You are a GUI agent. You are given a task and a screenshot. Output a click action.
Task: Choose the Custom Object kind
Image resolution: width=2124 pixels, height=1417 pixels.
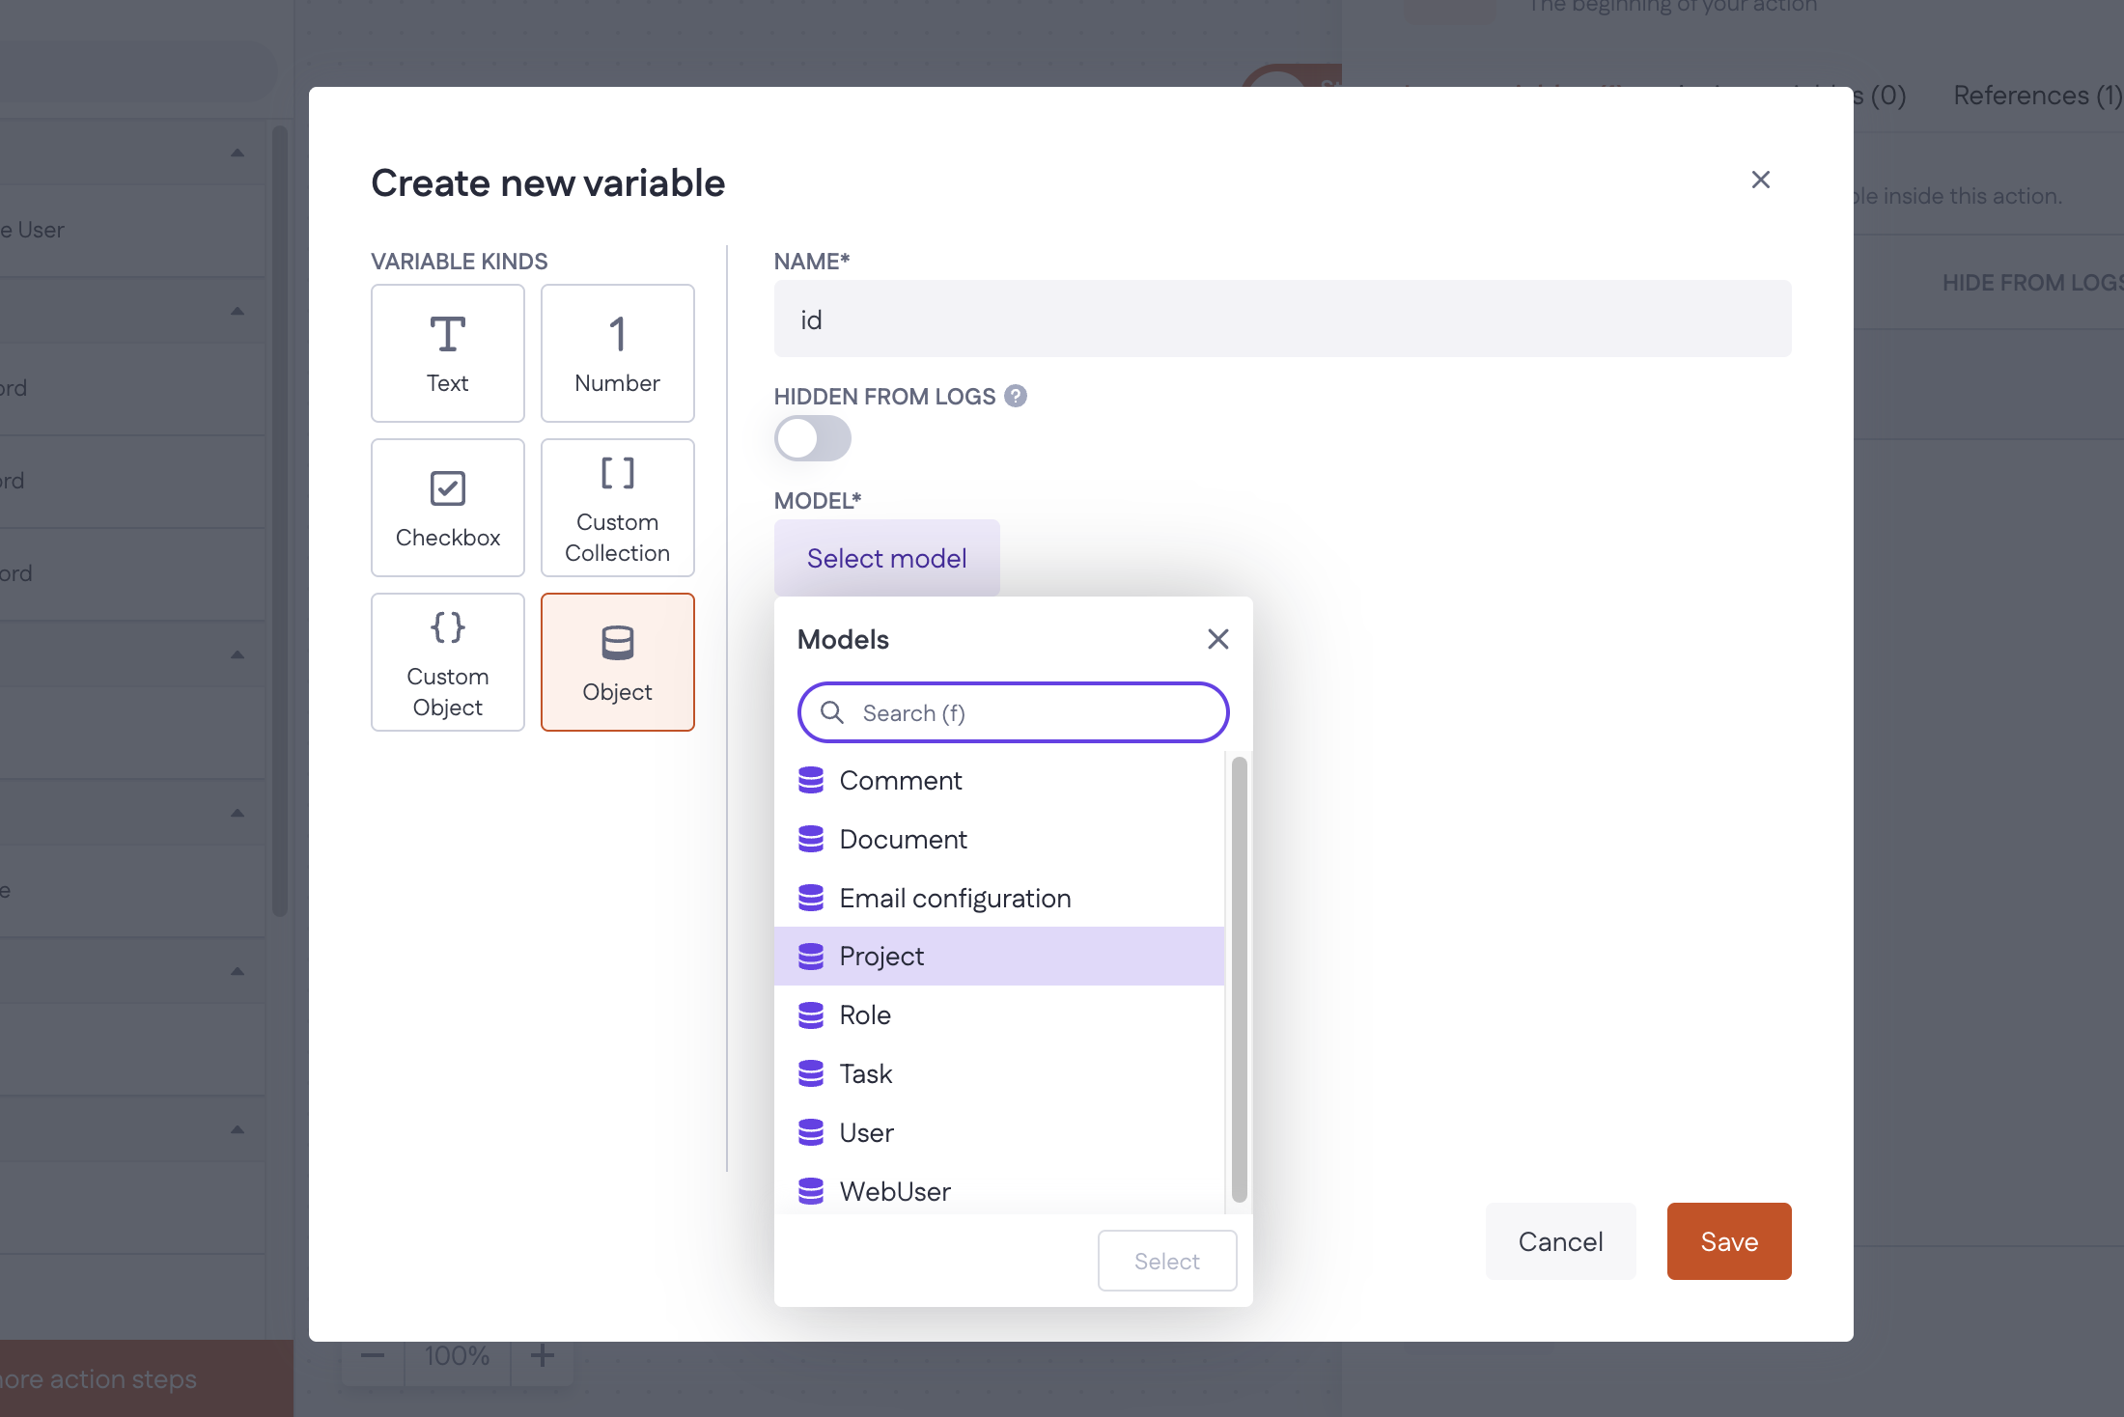(x=447, y=662)
